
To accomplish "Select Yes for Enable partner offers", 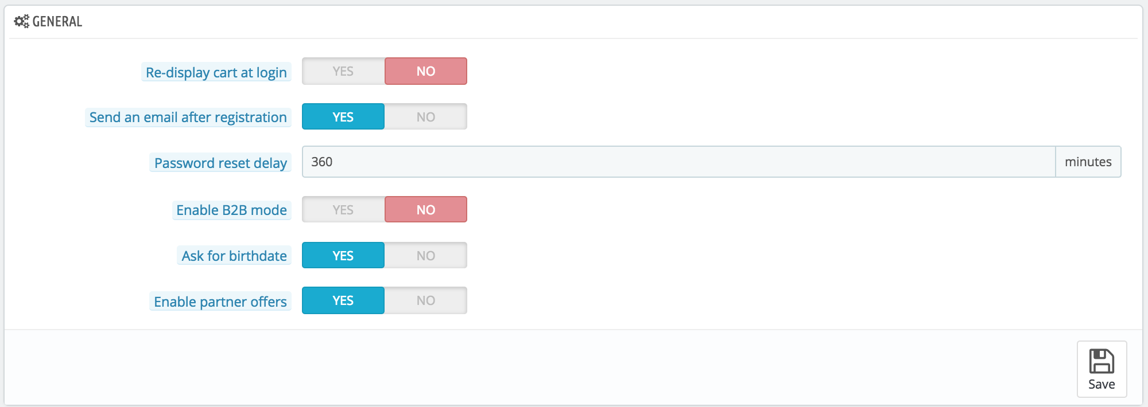I will click(x=343, y=300).
